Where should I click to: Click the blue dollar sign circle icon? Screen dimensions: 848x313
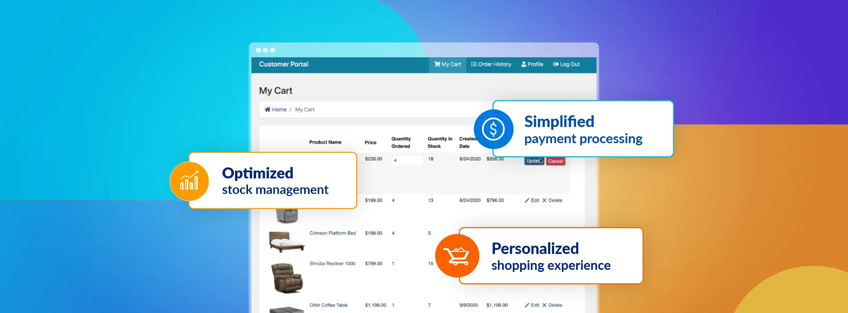(494, 129)
